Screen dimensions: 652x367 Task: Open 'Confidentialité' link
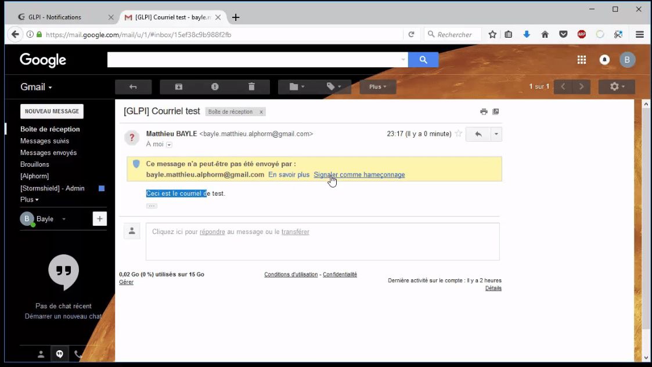(340, 275)
